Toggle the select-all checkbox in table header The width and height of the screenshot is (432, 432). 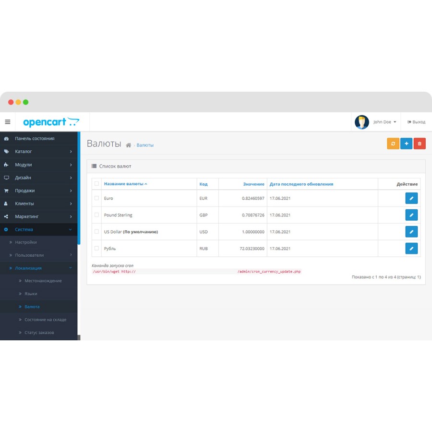96,184
